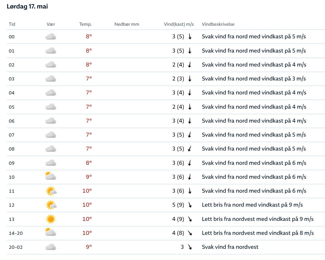Click the cloudy weather icon for hour 00
Image resolution: width=325 pixels, height=260 pixels.
[51, 37]
